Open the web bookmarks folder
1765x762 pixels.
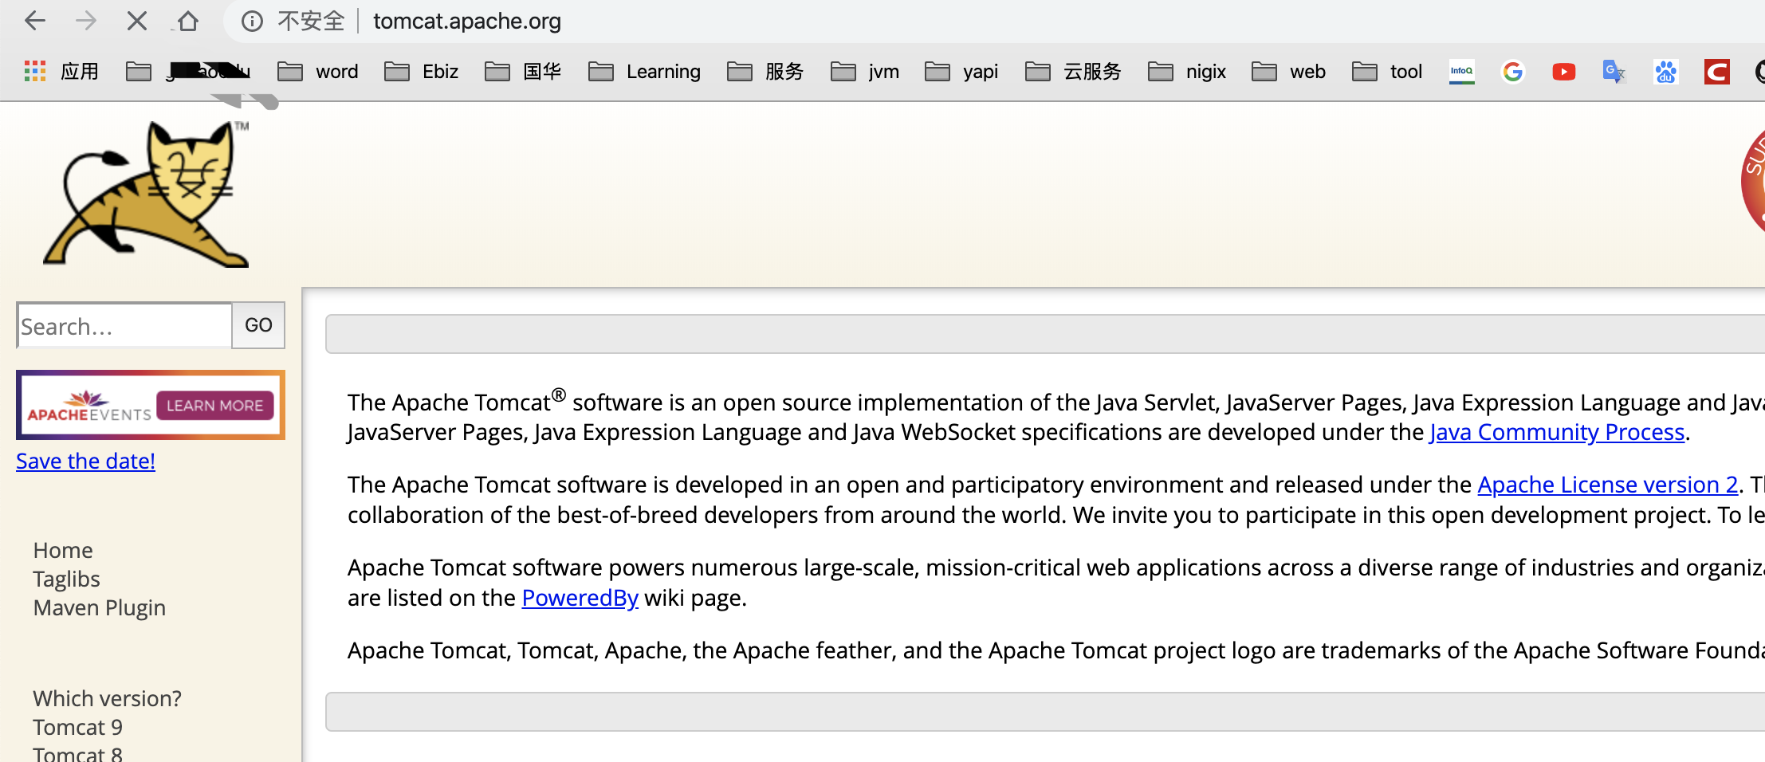tap(1289, 72)
